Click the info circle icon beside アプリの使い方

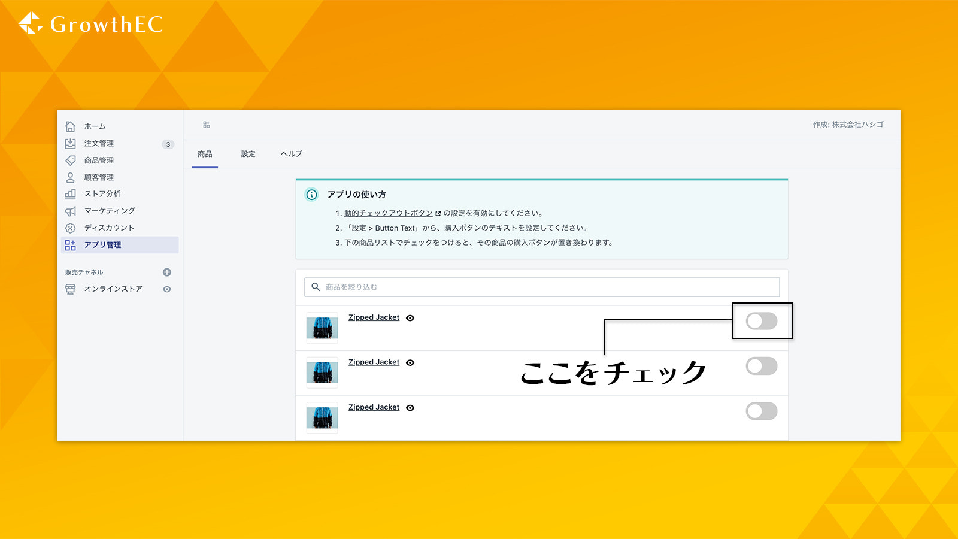coord(312,195)
